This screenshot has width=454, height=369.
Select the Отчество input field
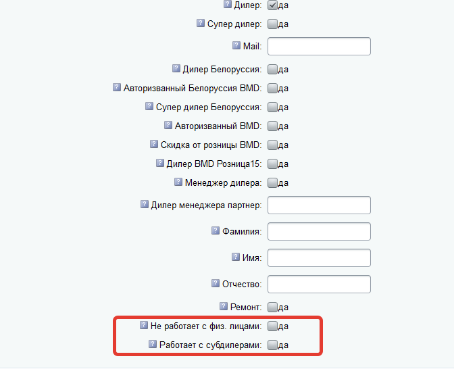pos(320,284)
